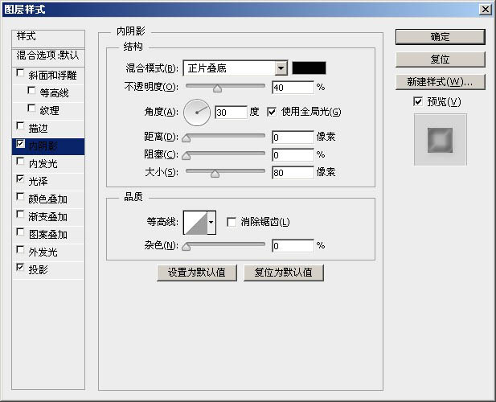Click the 设置为默认值 button

pyautogui.click(x=197, y=273)
